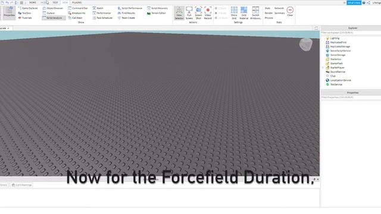381x214 pixels.
Task: Show the Command Bar
Action: pyautogui.click(x=78, y=8)
